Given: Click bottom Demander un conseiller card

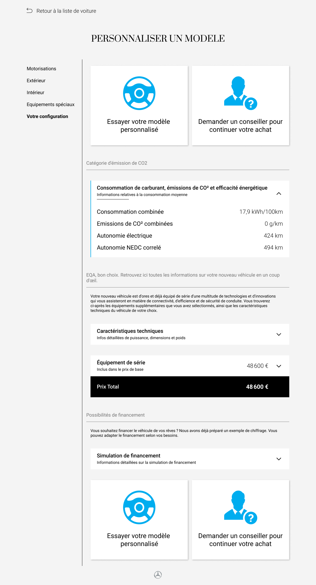Looking at the screenshot, I should click(x=241, y=520).
